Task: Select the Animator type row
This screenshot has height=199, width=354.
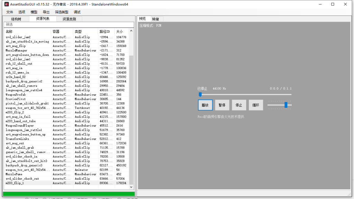Action: [x=66, y=170]
